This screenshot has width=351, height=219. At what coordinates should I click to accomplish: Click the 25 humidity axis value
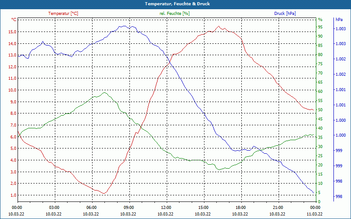[x=320, y=156]
